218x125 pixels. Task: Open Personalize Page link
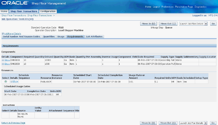pos(184,7)
